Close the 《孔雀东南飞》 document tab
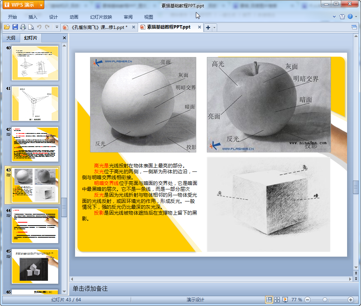Image resolution: width=361 pixels, height=306 pixels. click(x=134, y=27)
